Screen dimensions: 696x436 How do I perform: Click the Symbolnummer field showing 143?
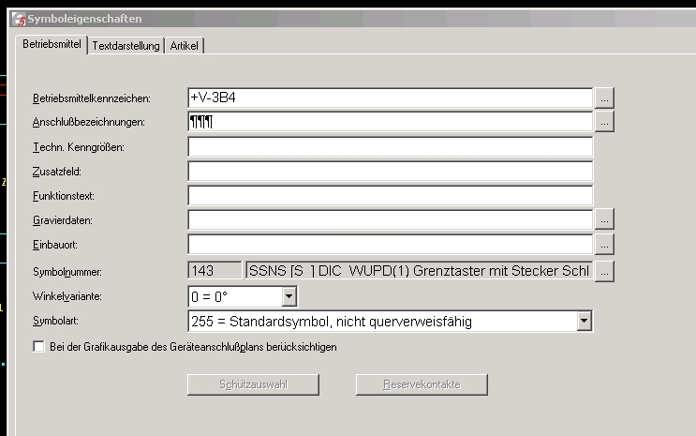(x=215, y=271)
